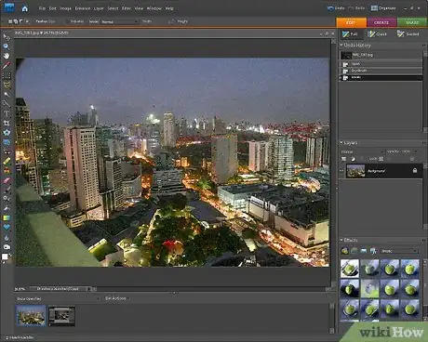Open the Show Open Files dropdown

click(x=58, y=298)
